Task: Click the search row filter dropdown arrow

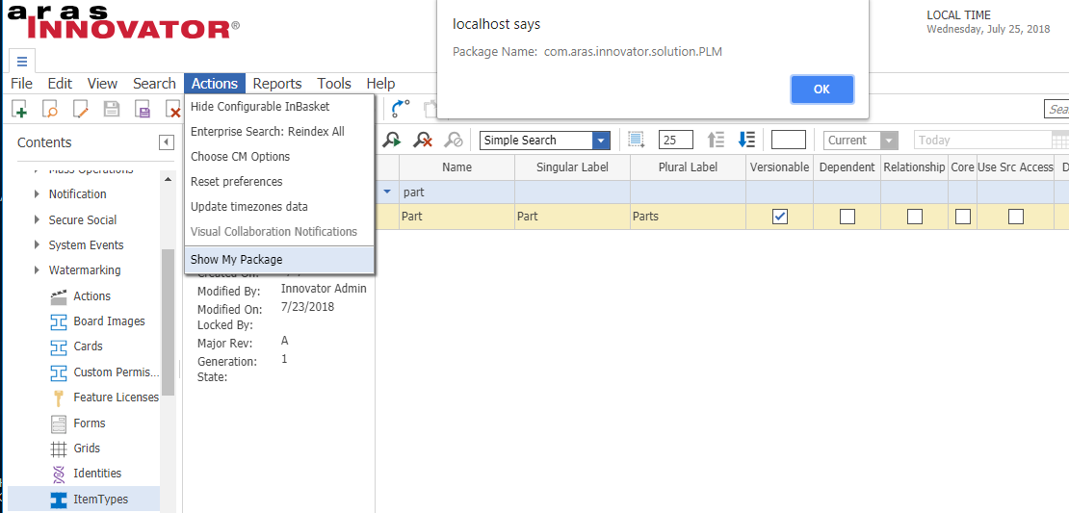Action: [387, 192]
